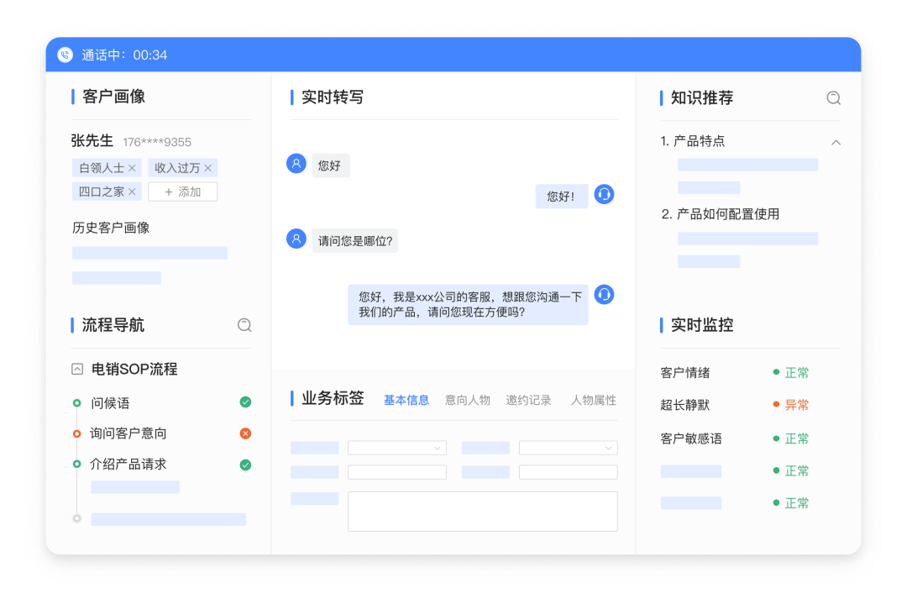Open the first dropdown in 业务标签 form
Image resolution: width=907 pixels, height=609 pixels.
click(x=396, y=448)
